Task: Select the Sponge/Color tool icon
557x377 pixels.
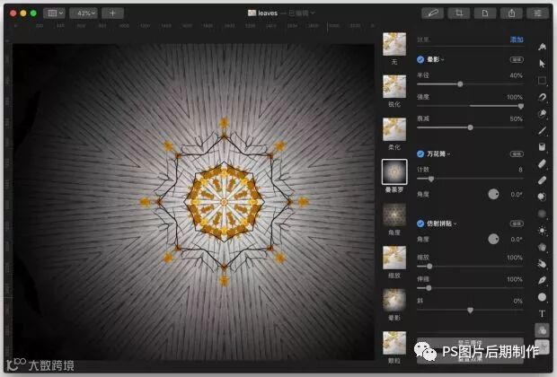Action: tap(542, 247)
